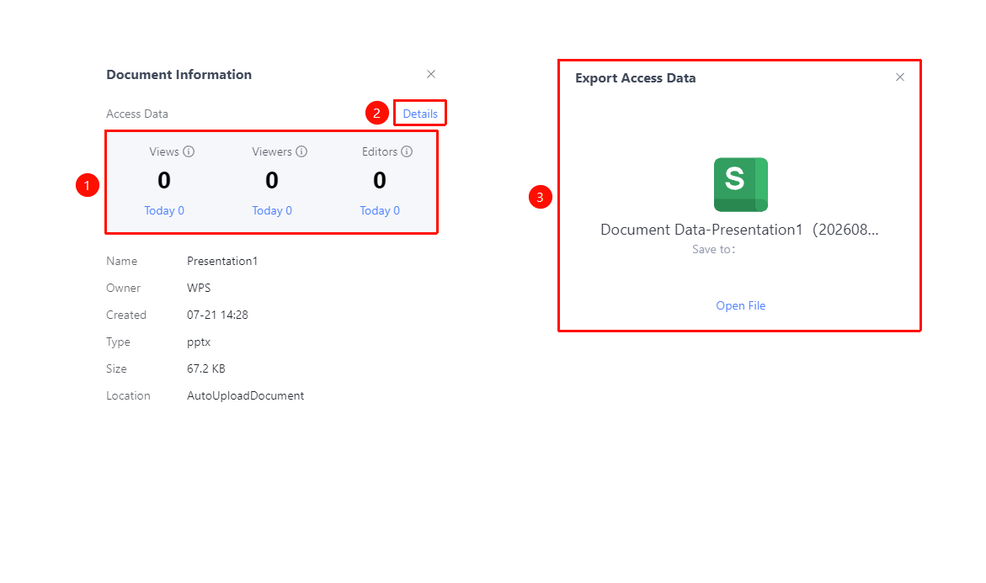Click the info icon next to Viewers
The height and width of the screenshot is (583, 986).
(x=301, y=151)
